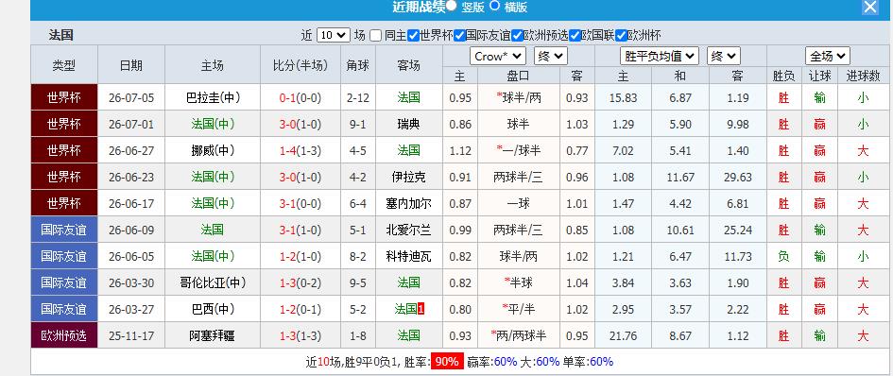
Task: Click score 1-3(0-2) for 哥伦比亚 match
Action: (x=301, y=282)
